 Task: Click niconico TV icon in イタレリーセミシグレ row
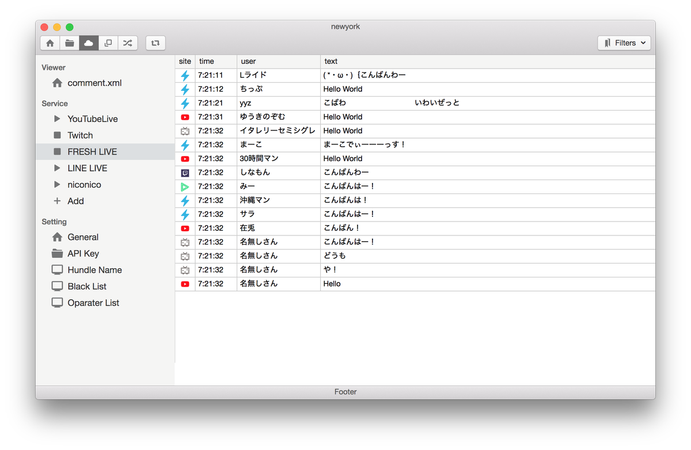(x=185, y=131)
